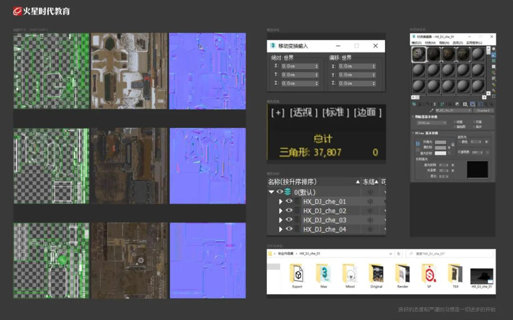Open the 实用程序(U) menu

pyautogui.click(x=474, y=43)
